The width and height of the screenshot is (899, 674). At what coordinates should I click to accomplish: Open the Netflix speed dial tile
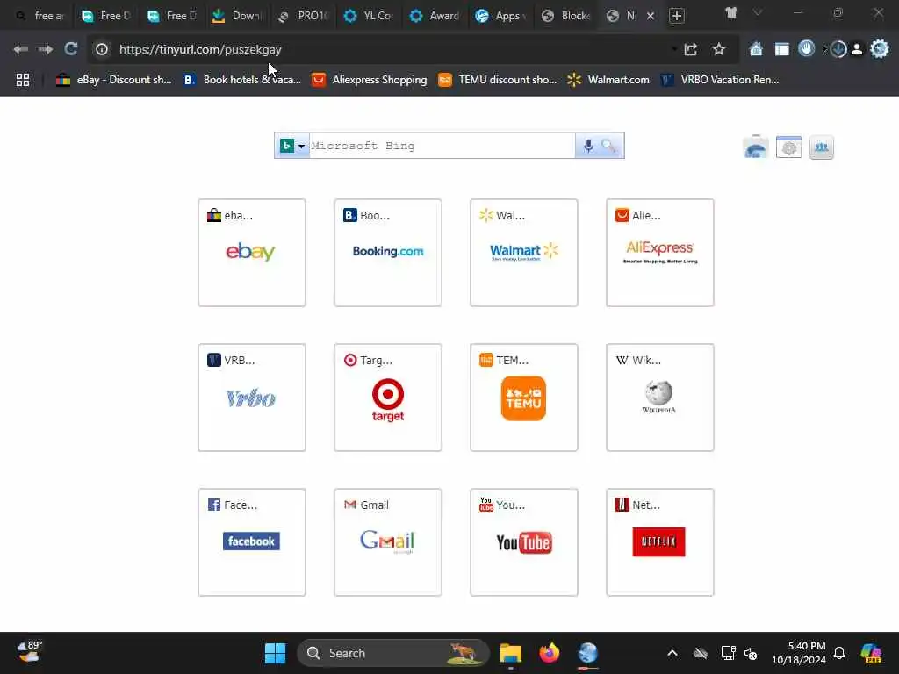pos(660,542)
